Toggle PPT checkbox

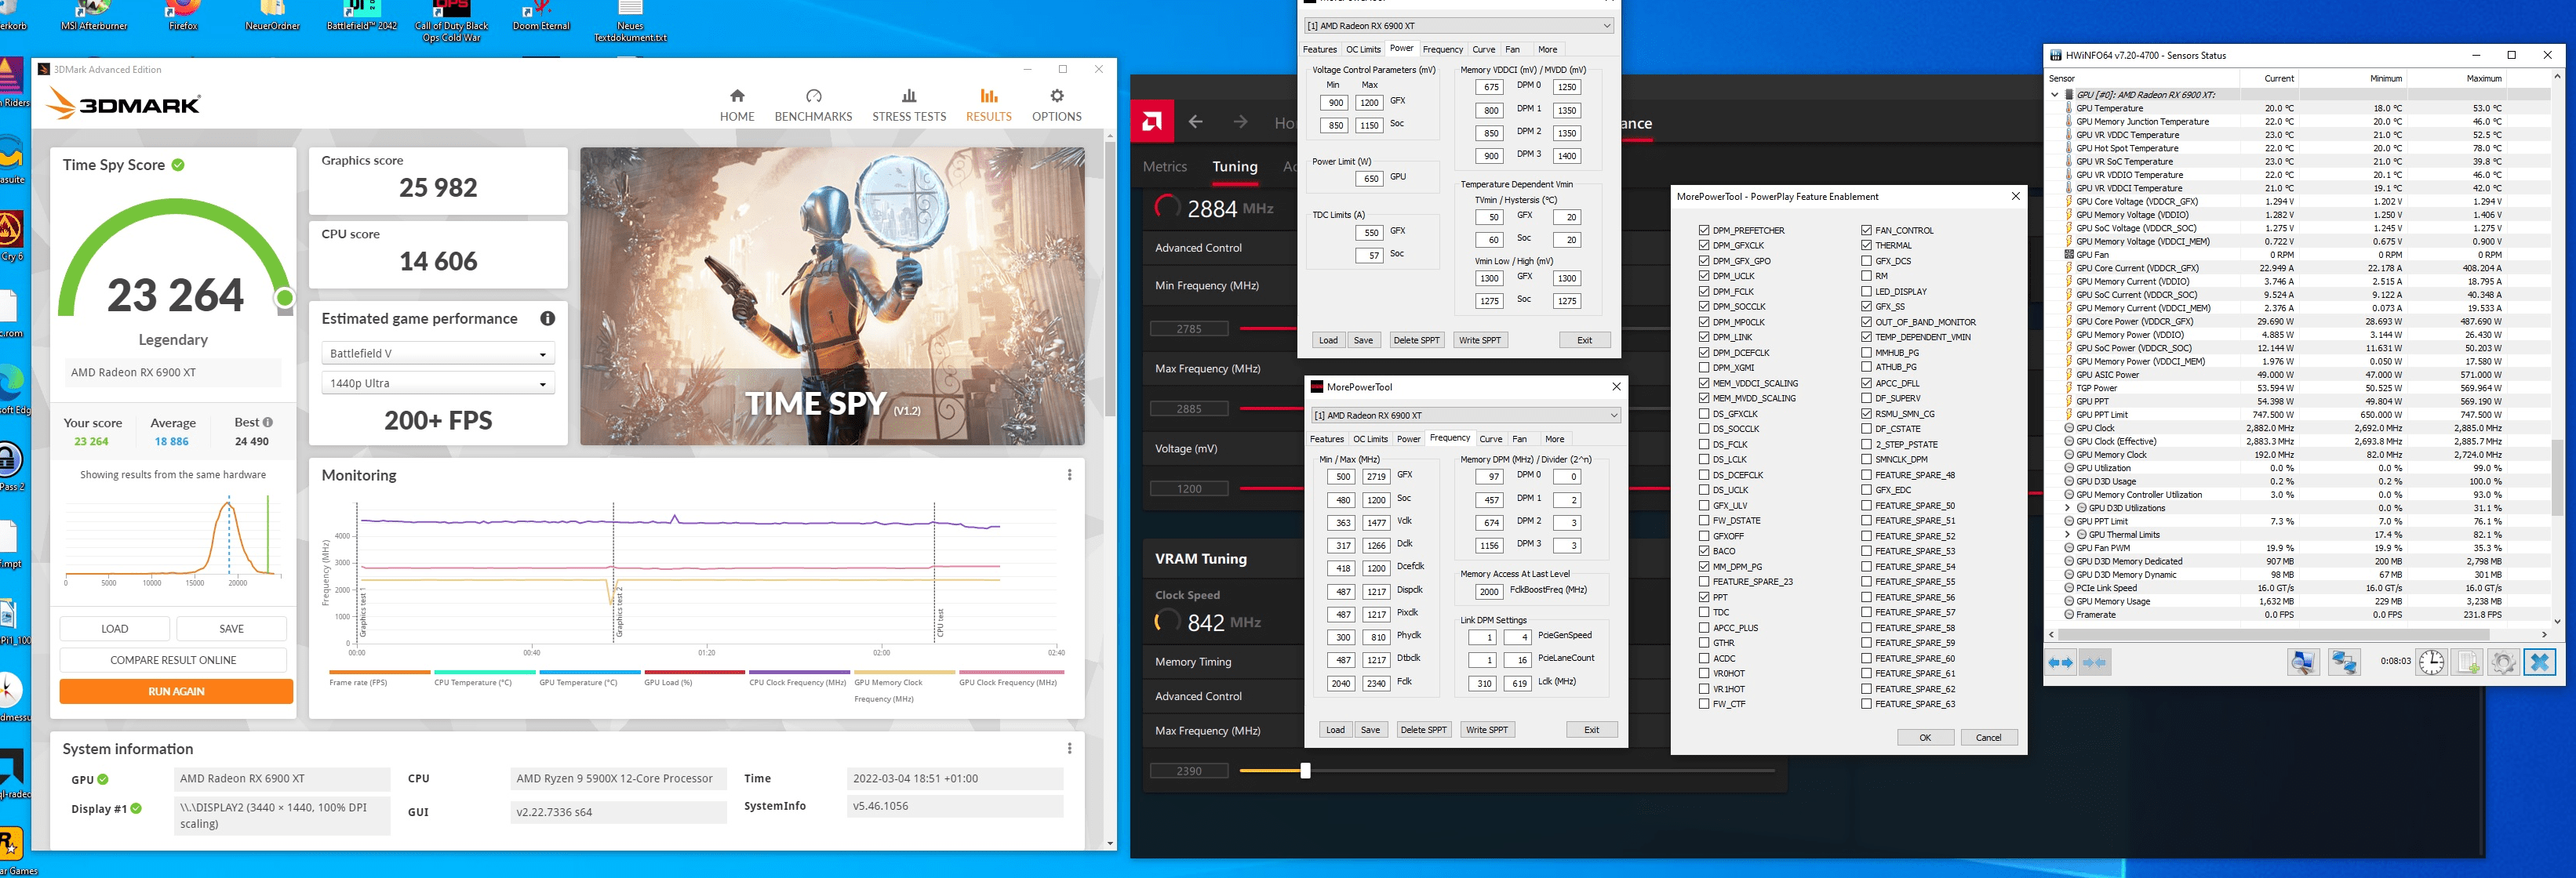1703,597
